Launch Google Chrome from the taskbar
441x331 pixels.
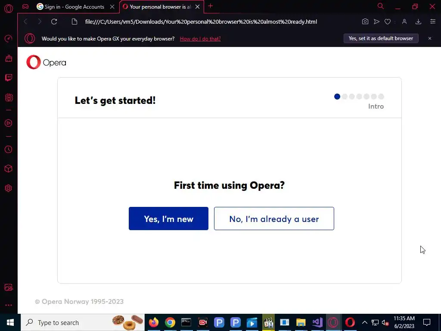(x=170, y=322)
